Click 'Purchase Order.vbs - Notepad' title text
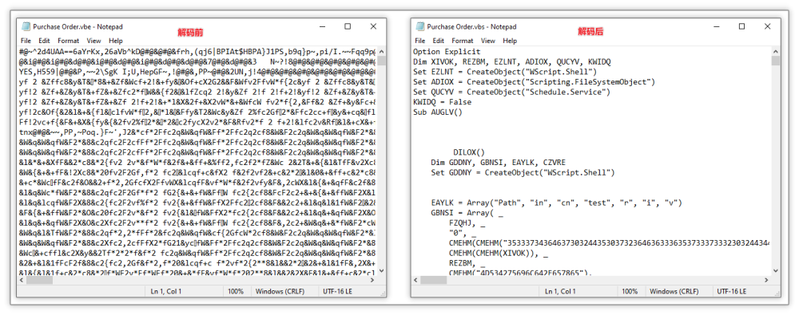799x315 pixels. point(472,26)
